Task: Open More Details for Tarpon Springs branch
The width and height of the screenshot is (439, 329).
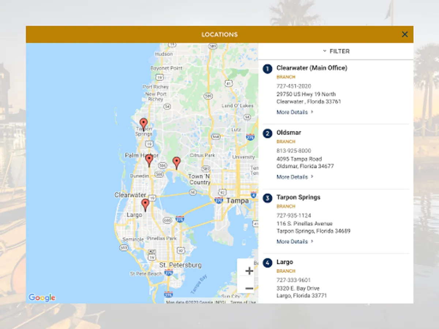Action: click(295, 242)
